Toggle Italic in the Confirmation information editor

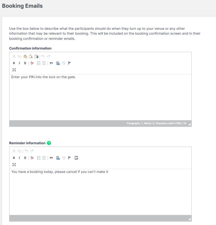point(19,63)
